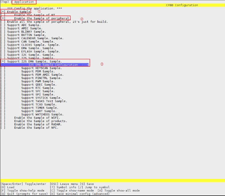Select Application in the breadcrumb path

click(24, 2)
